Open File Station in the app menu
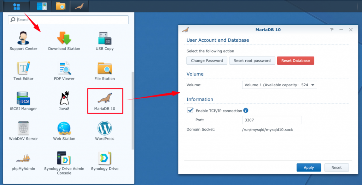Image resolution: width=362 pixels, height=185 pixels. [x=105, y=71]
